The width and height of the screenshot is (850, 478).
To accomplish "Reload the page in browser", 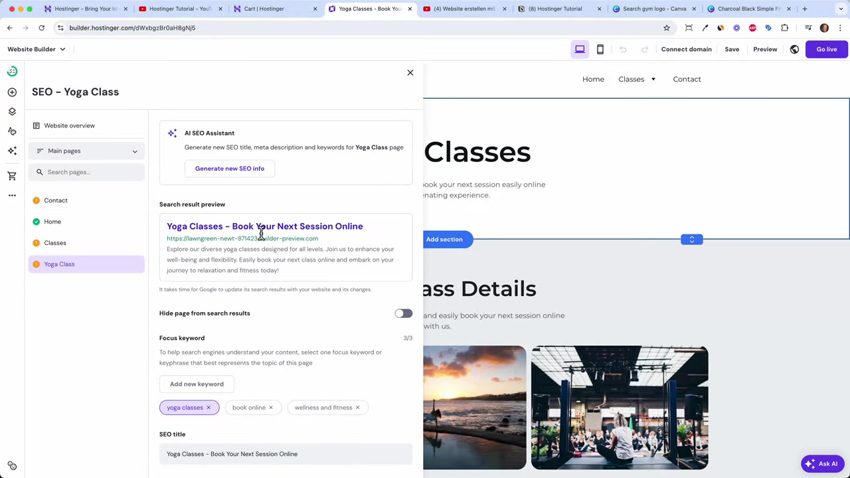I will coord(41,28).
